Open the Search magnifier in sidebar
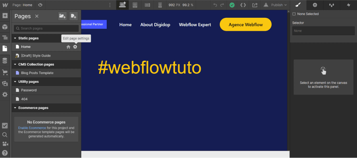 5,135
